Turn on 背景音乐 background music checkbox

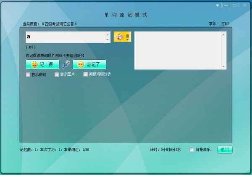click(x=192, y=149)
